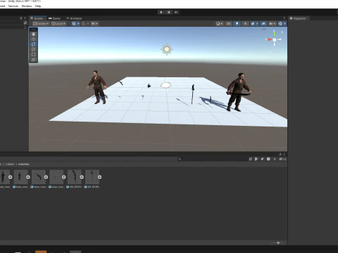Toggle Project hidden packages count
This screenshot has height=253, width=338.
(282, 159)
